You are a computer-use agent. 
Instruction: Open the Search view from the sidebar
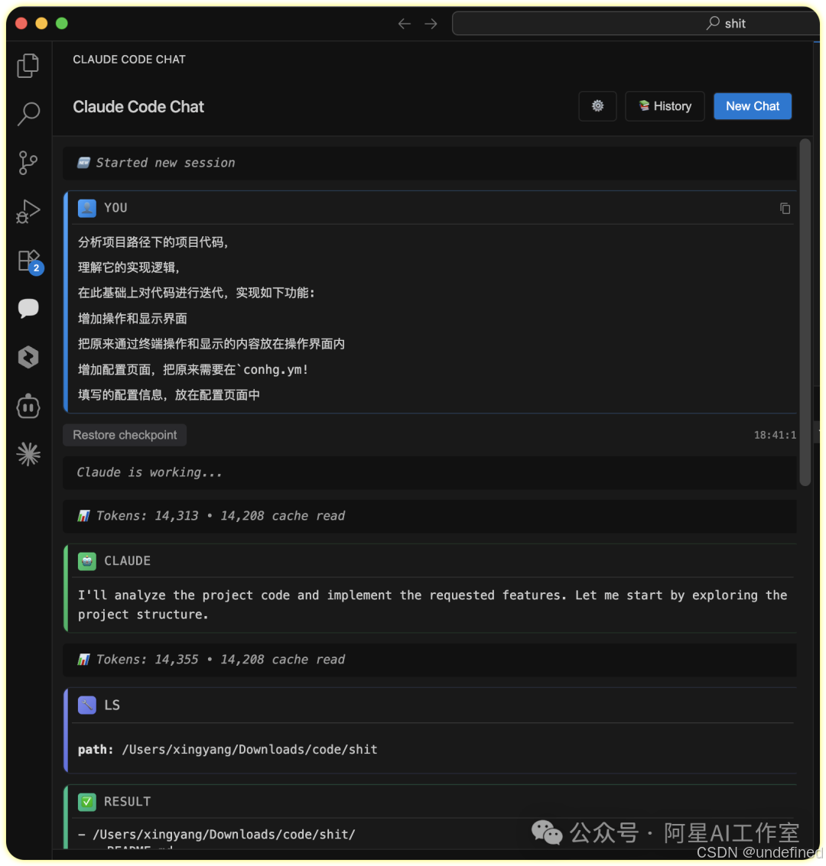click(28, 114)
